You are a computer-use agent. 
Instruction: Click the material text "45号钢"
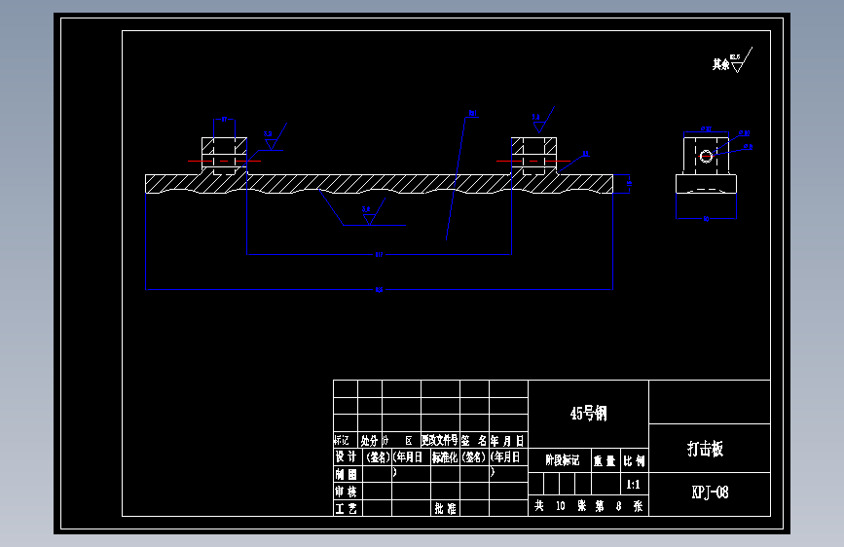(x=588, y=414)
